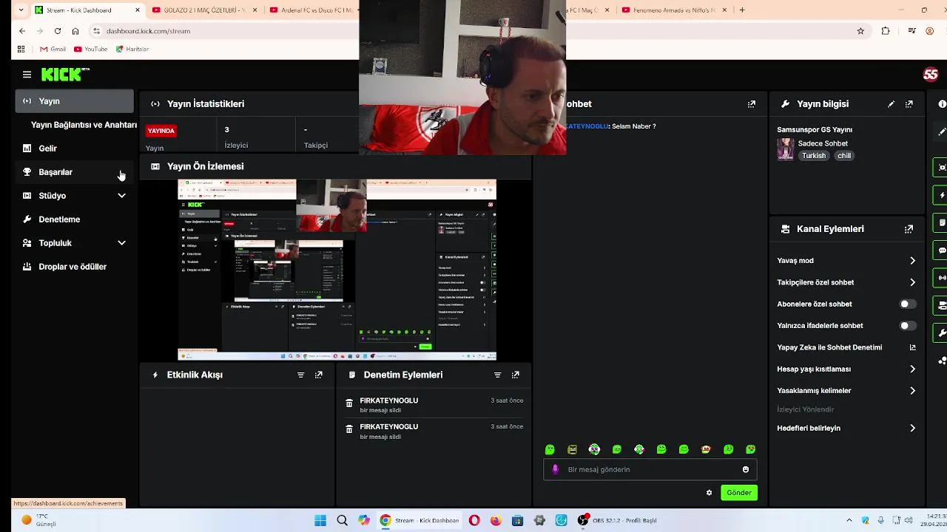Viewport: 947px width, 532px height.
Task: Open the profile avatar in the top right
Action: [931, 75]
